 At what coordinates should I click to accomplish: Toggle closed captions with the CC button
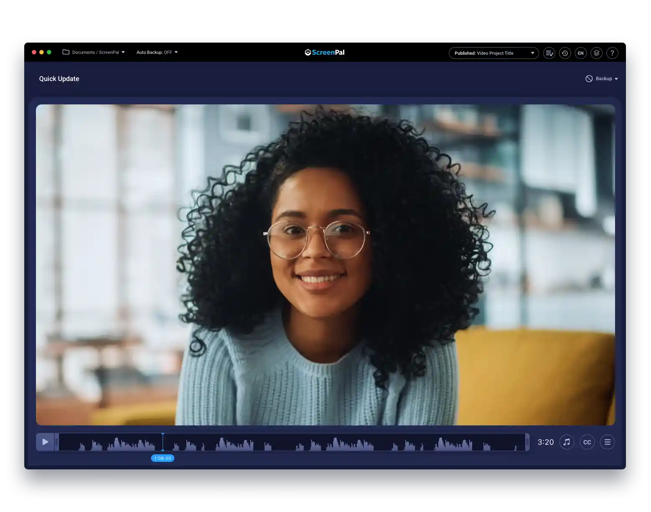(587, 442)
